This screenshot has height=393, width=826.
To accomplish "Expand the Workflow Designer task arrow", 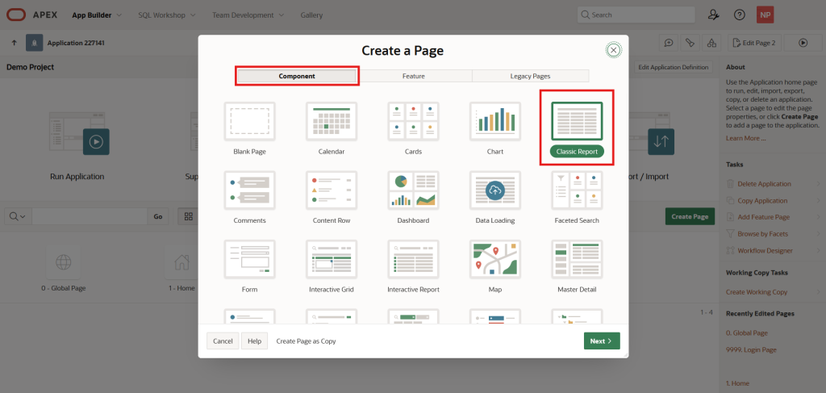I will (819, 250).
